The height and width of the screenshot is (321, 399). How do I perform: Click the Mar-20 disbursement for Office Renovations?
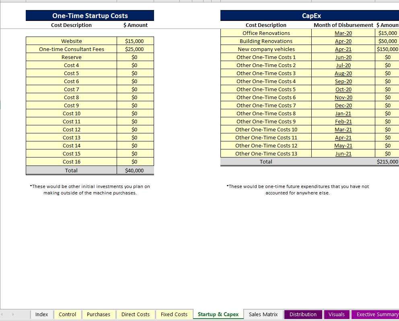point(343,33)
